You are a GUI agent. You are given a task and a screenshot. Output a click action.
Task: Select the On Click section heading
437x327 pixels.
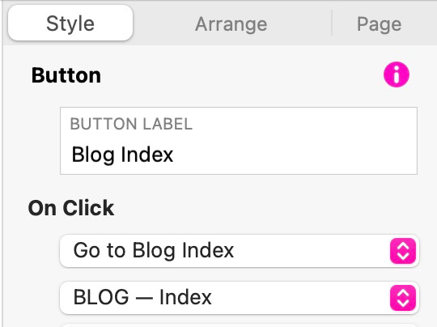71,208
